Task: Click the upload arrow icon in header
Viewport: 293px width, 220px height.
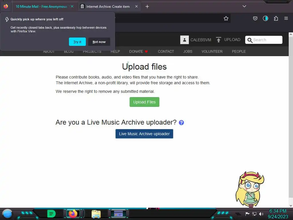Action: pyautogui.click(x=218, y=40)
